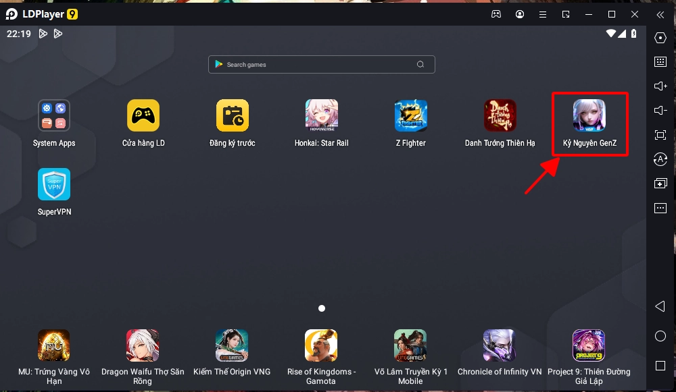Launch Danh Tướng Thiên Hạ

[500, 115]
